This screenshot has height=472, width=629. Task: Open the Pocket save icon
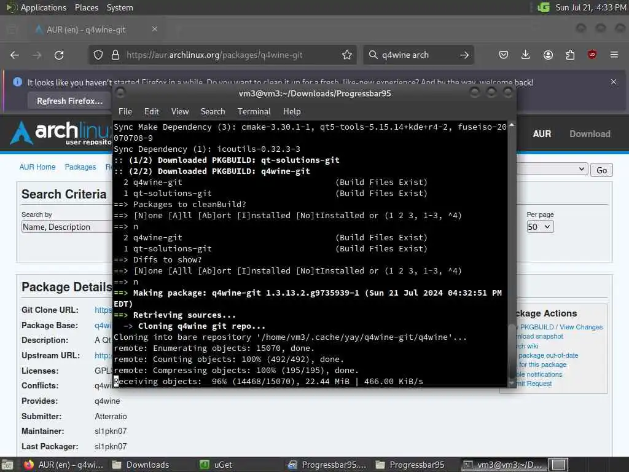click(504, 55)
